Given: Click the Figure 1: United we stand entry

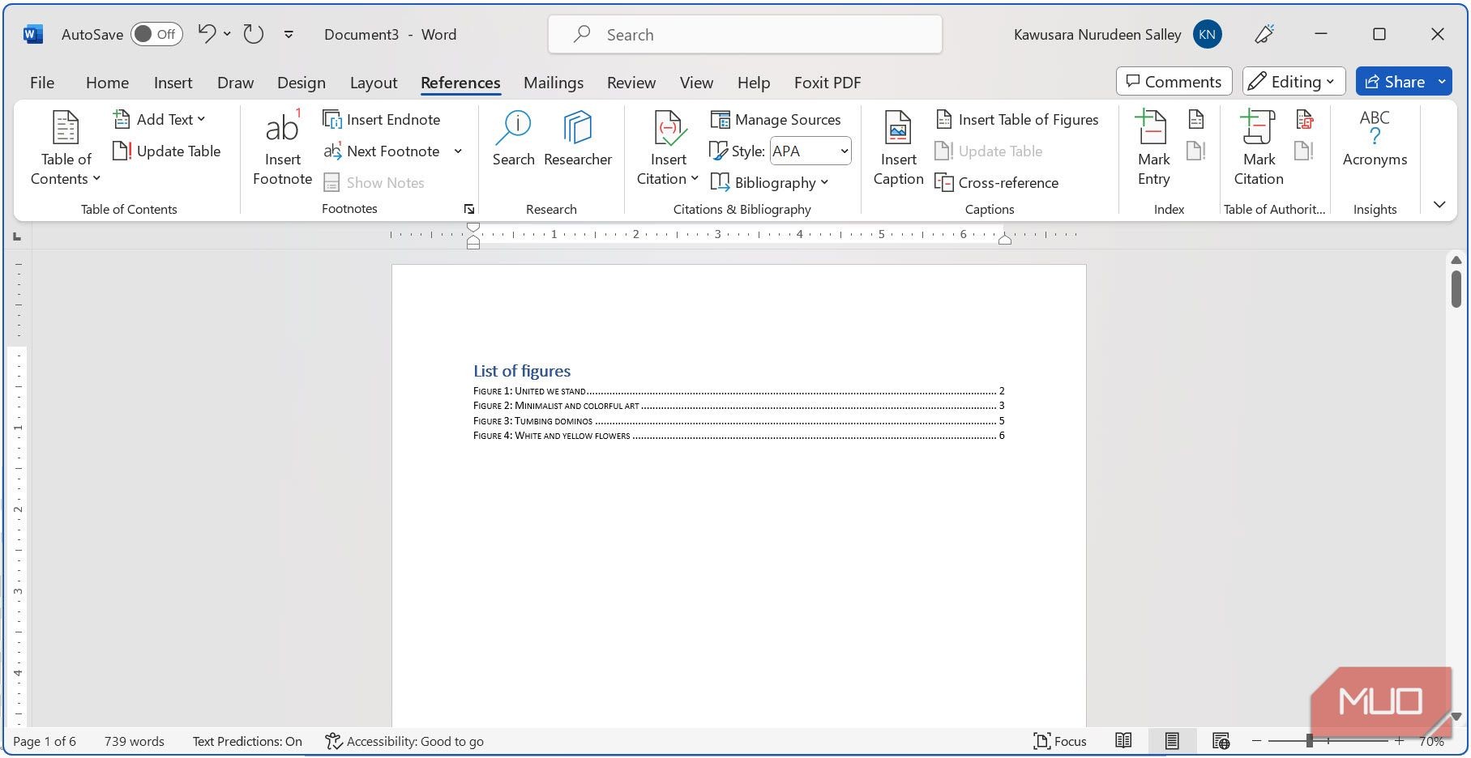Looking at the screenshot, I should click(738, 391).
